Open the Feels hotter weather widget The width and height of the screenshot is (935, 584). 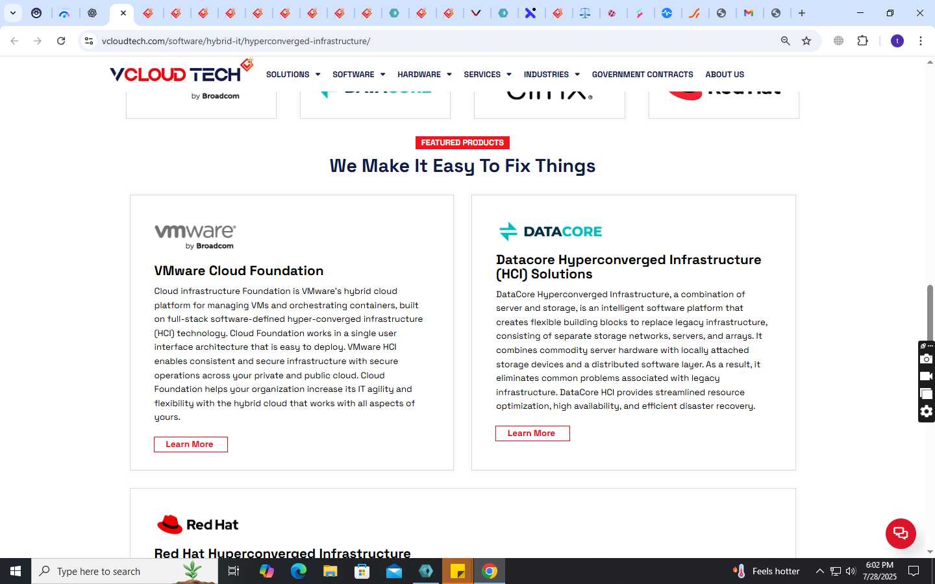click(x=766, y=571)
